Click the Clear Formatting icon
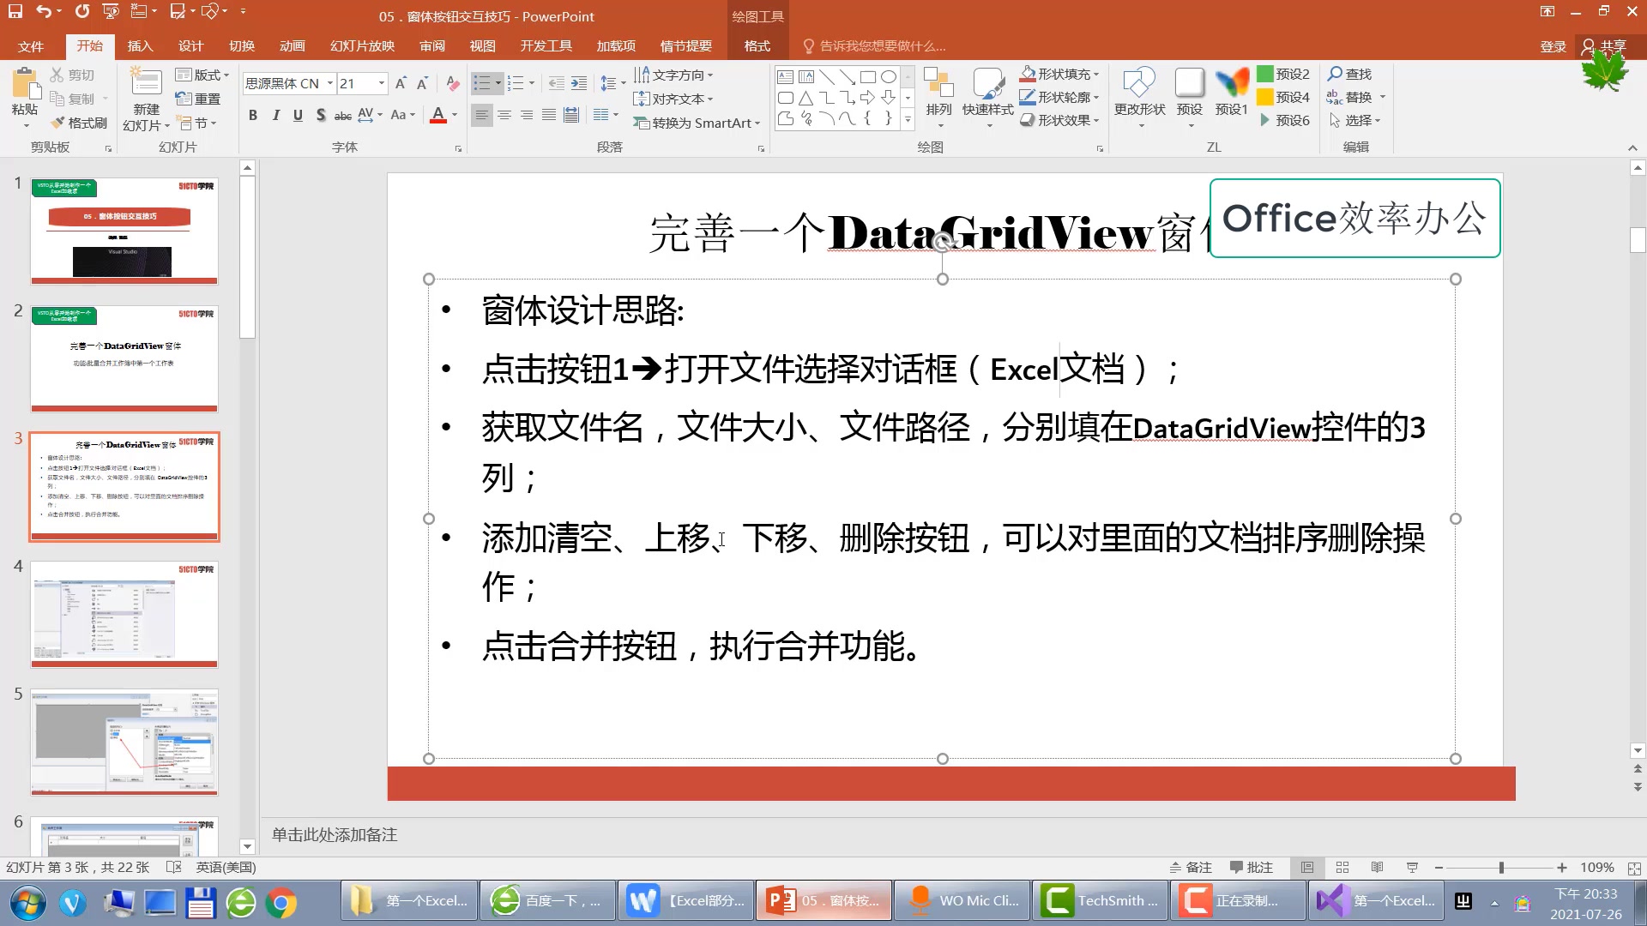Image resolution: width=1647 pixels, height=926 pixels. click(452, 83)
